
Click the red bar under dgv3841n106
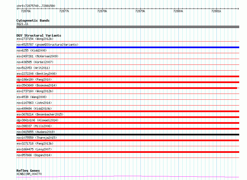128,123
